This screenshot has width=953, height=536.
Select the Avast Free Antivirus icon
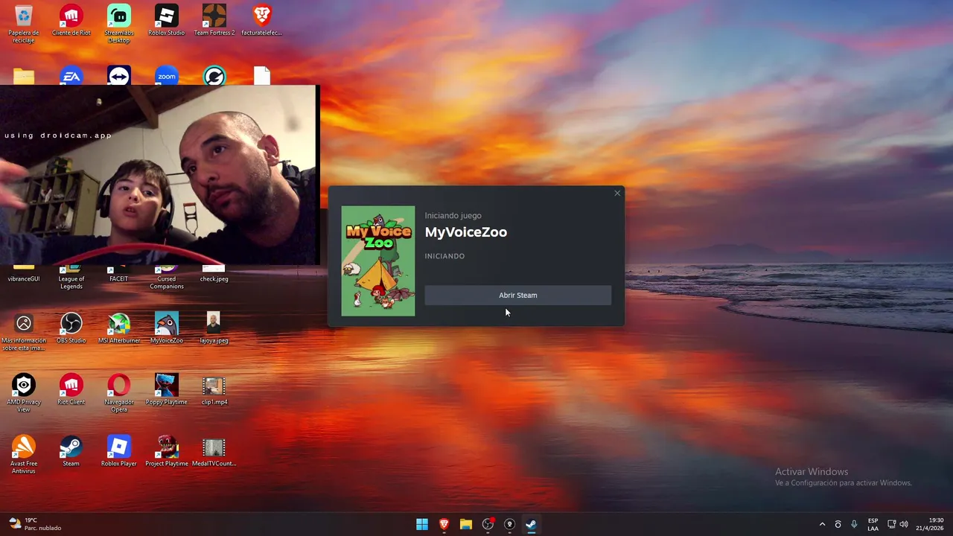(x=24, y=455)
